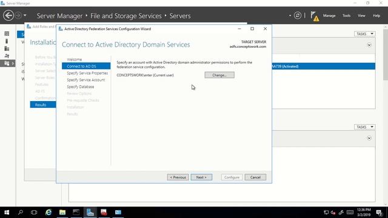Select Specify Database step

pos(81,87)
